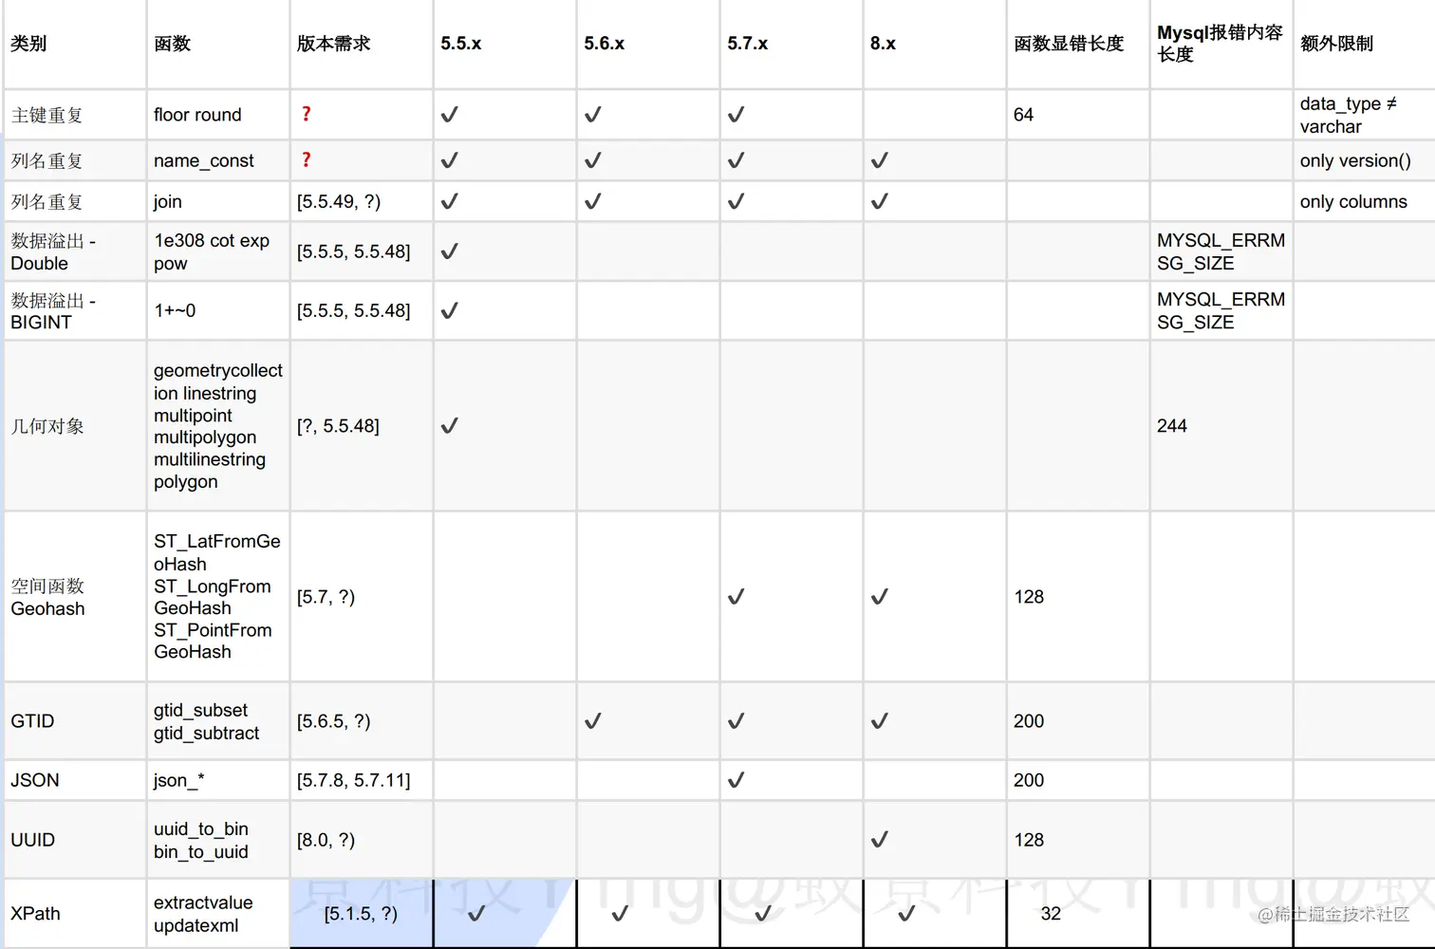Select the 版本需求 header cell

coord(362,44)
